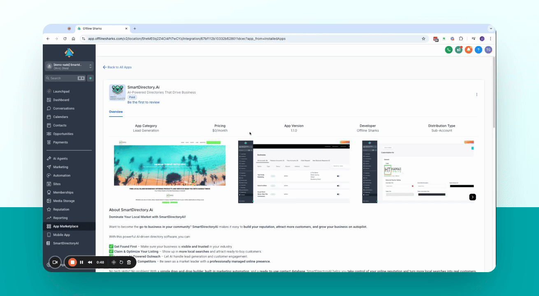Click Back to All Apps link
Image resolution: width=539 pixels, height=296 pixels.
pos(117,67)
